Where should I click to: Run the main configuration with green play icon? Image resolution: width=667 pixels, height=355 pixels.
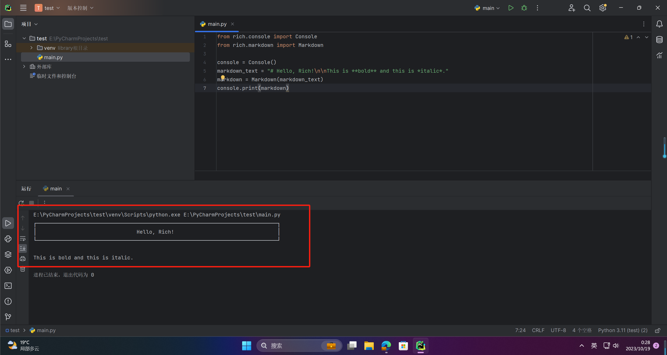point(511,8)
